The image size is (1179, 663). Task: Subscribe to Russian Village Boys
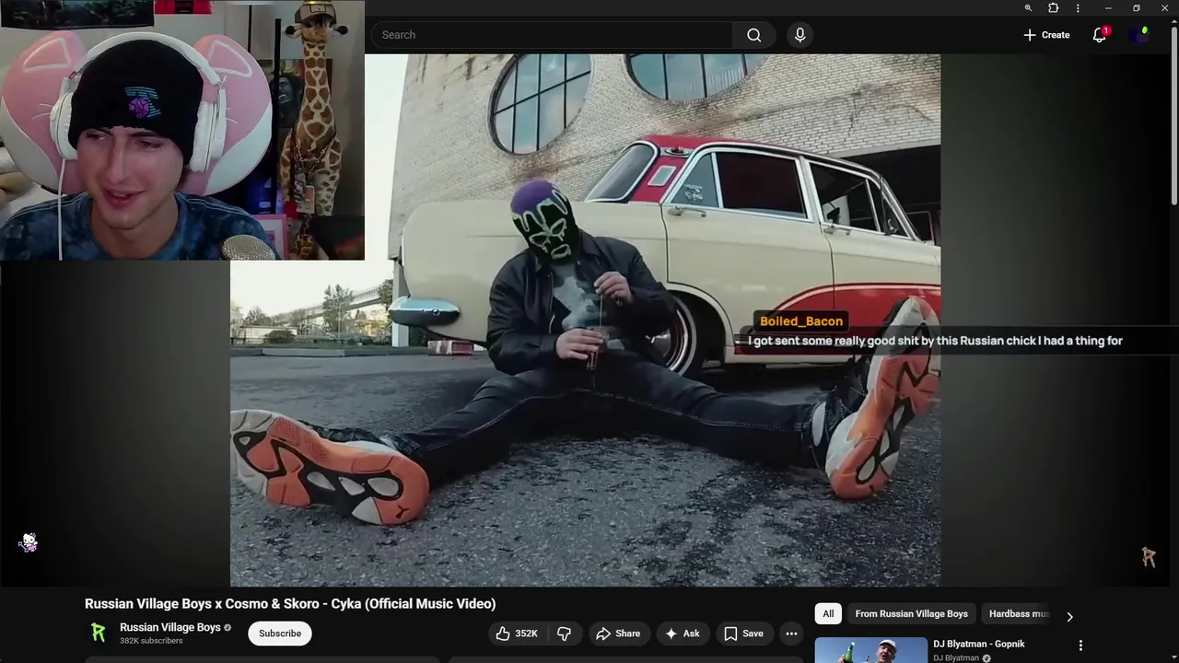280,634
